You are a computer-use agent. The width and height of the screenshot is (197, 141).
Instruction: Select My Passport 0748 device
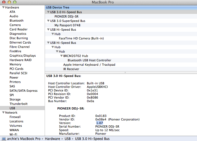(x=121, y=25)
